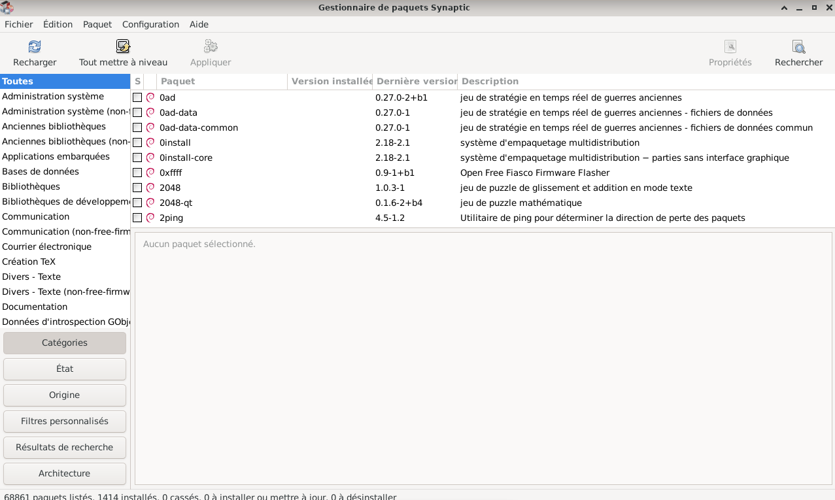Toggle the checkbox for 0xffff package

coord(137,173)
